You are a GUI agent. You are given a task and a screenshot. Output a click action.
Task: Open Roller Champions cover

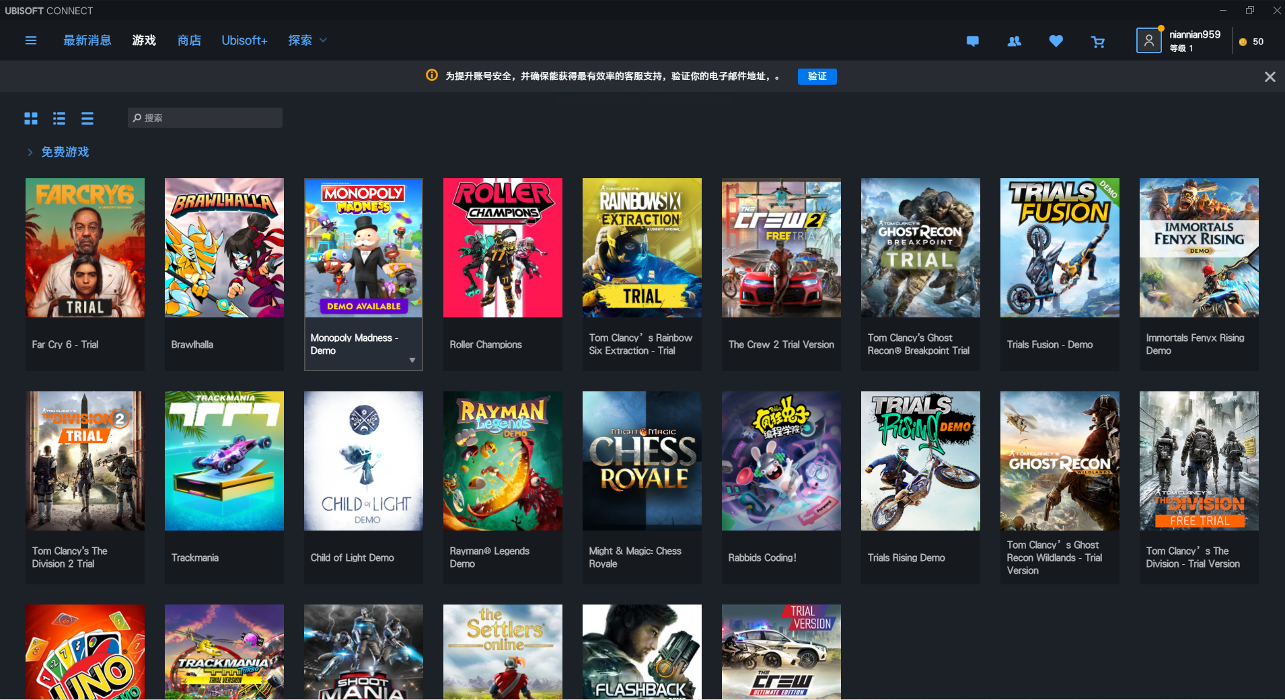(x=503, y=247)
